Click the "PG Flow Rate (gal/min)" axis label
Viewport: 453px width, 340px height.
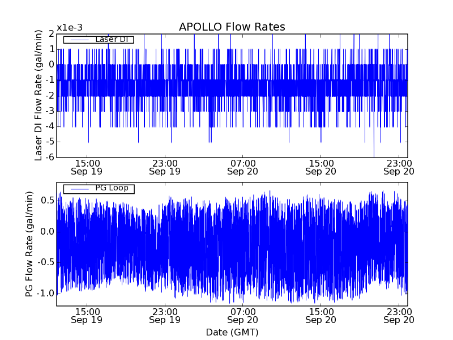29,244
